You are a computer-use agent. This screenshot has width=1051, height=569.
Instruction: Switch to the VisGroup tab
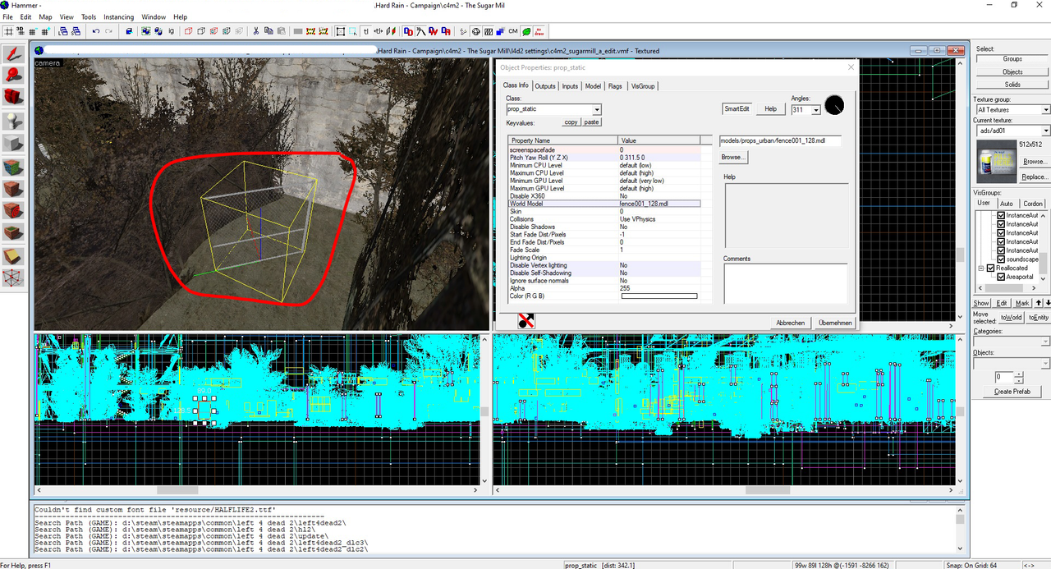coord(643,86)
